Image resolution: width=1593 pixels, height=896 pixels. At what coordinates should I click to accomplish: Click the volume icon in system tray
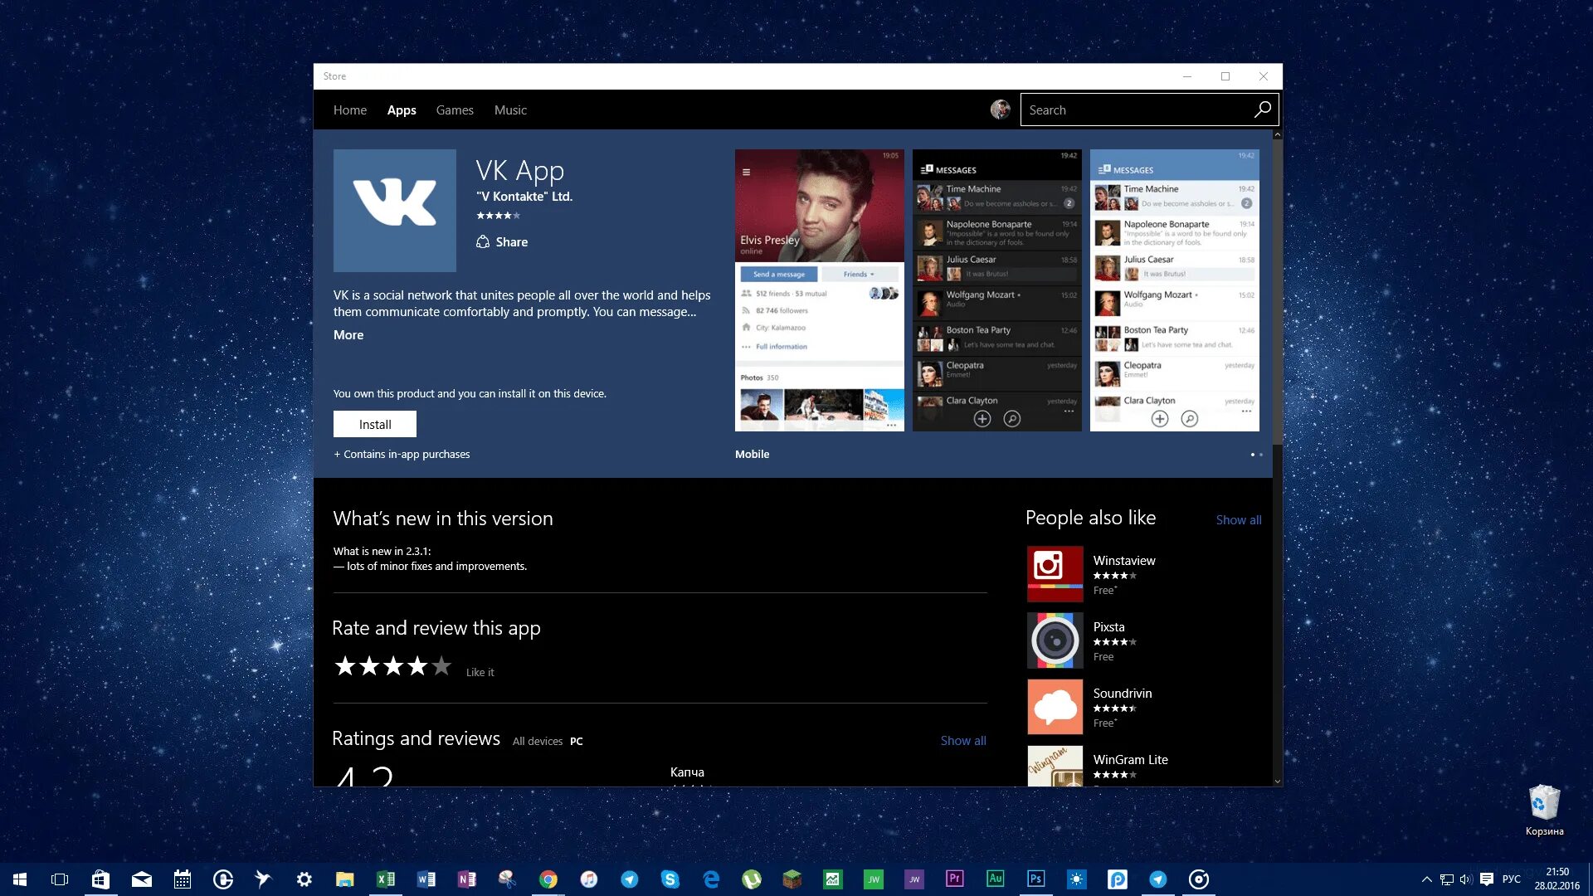tap(1466, 879)
